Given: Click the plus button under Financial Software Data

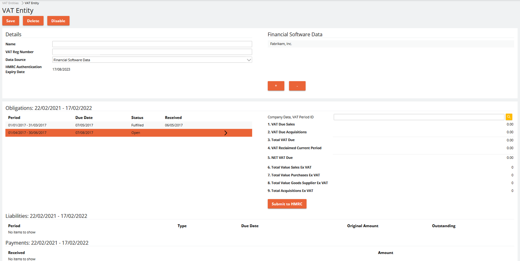Looking at the screenshot, I should point(276,86).
